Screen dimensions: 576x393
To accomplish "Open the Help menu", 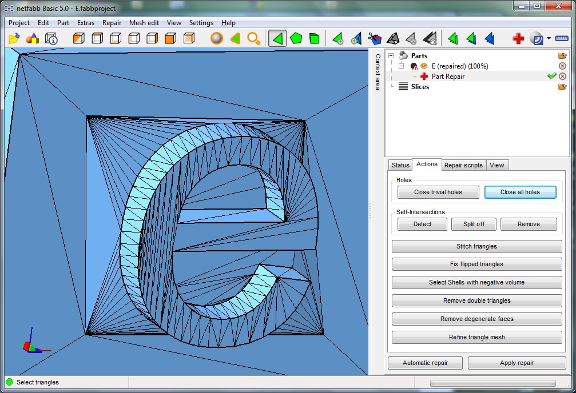I will click(x=228, y=23).
